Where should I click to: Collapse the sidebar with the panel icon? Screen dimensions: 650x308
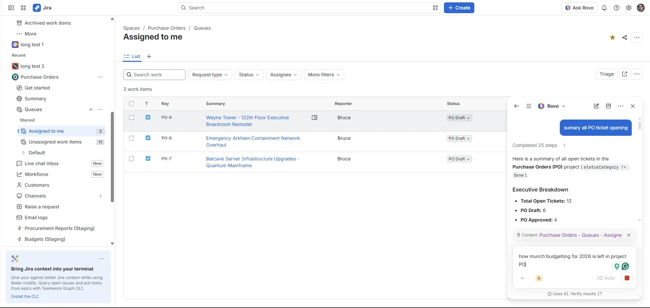11,8
